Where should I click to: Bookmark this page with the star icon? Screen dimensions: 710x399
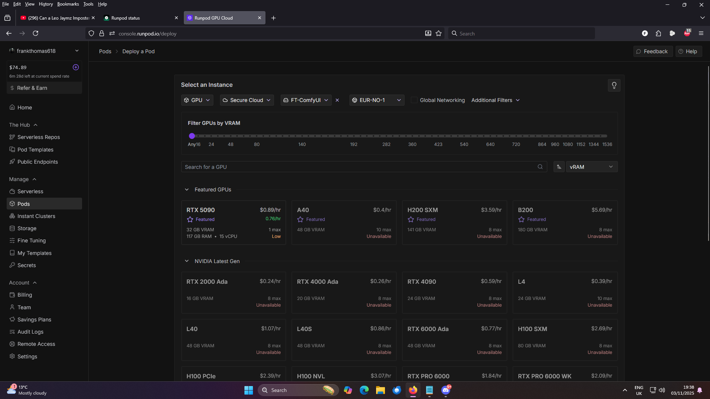coord(439,34)
